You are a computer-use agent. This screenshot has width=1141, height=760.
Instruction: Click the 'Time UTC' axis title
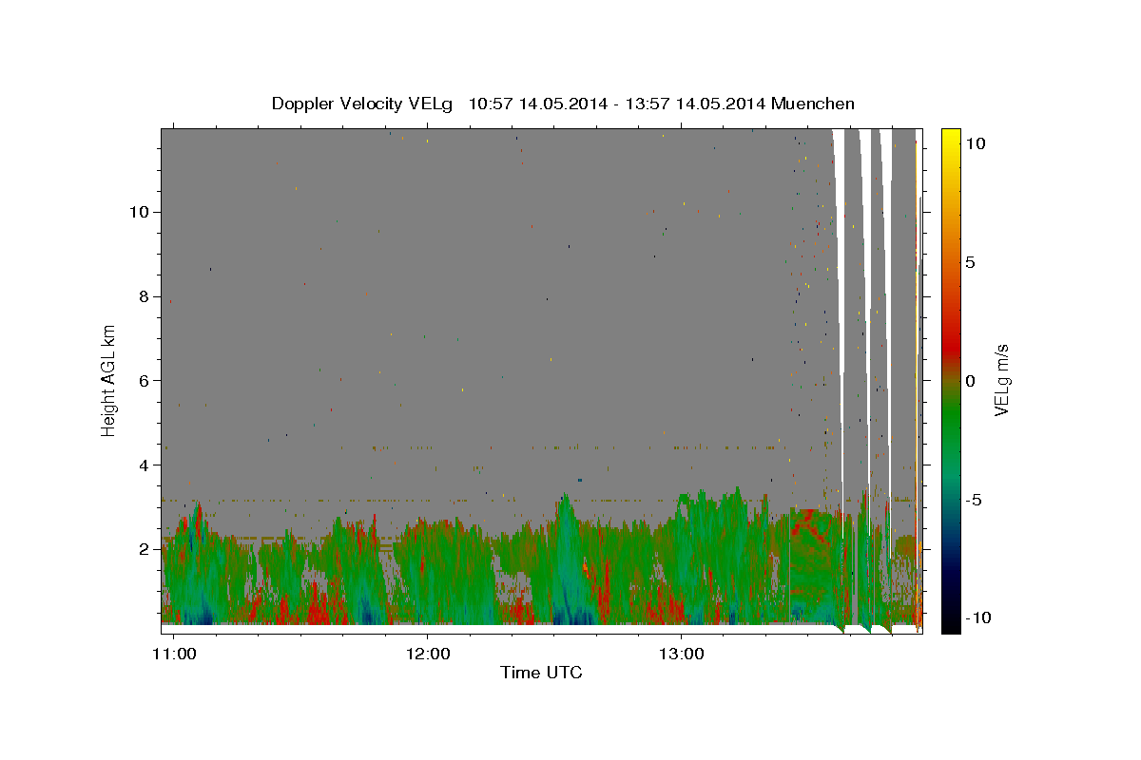click(x=541, y=673)
